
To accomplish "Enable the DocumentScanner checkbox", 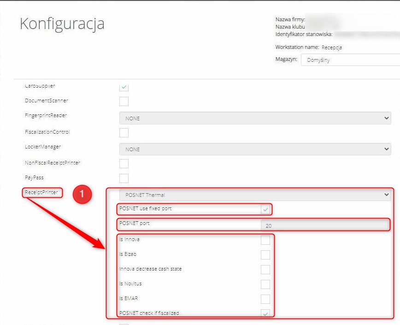I will [x=124, y=101].
